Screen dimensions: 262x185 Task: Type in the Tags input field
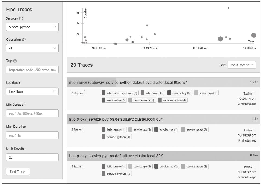[x=32, y=70]
